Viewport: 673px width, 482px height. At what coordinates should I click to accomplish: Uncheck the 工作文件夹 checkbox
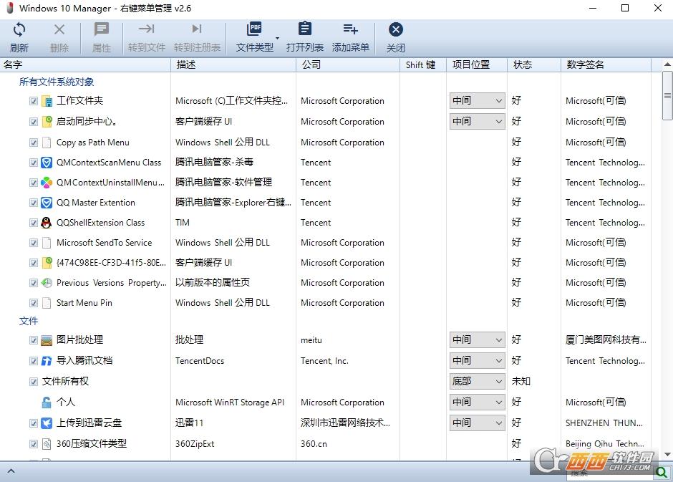(34, 101)
